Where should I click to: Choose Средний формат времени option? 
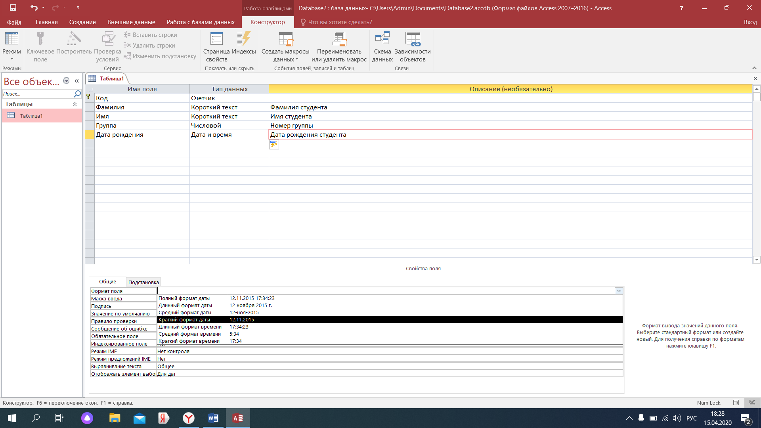390,334
